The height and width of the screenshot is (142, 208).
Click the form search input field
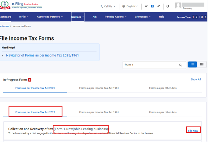(150, 65)
